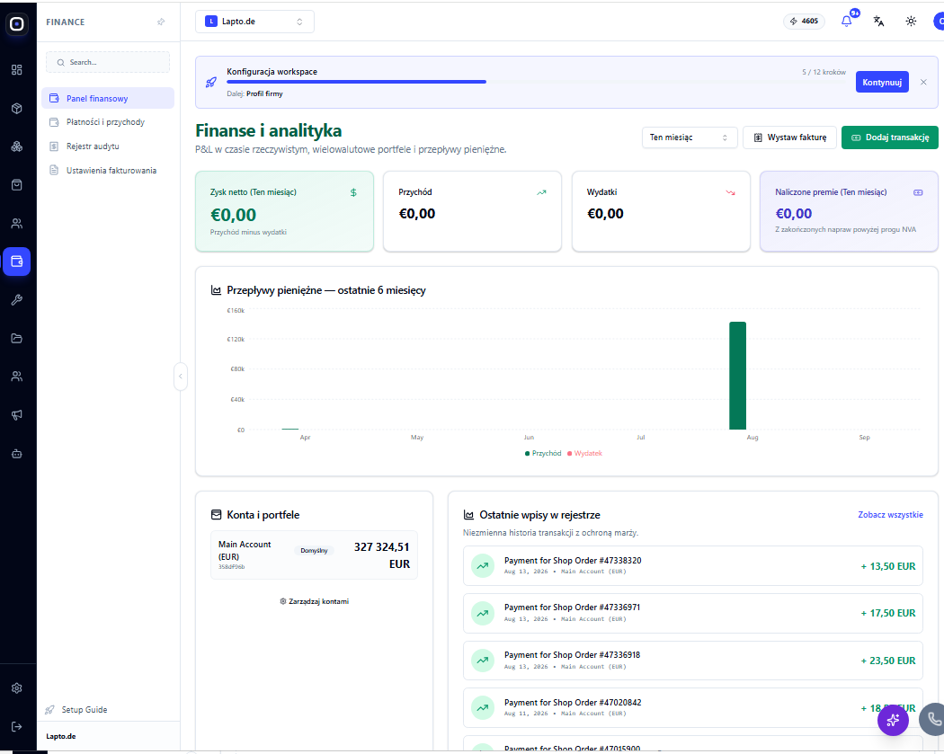Viewport: 944px width, 754px height.
Task: Toggle the pin icon beside FINANCE header
Action: tap(161, 22)
